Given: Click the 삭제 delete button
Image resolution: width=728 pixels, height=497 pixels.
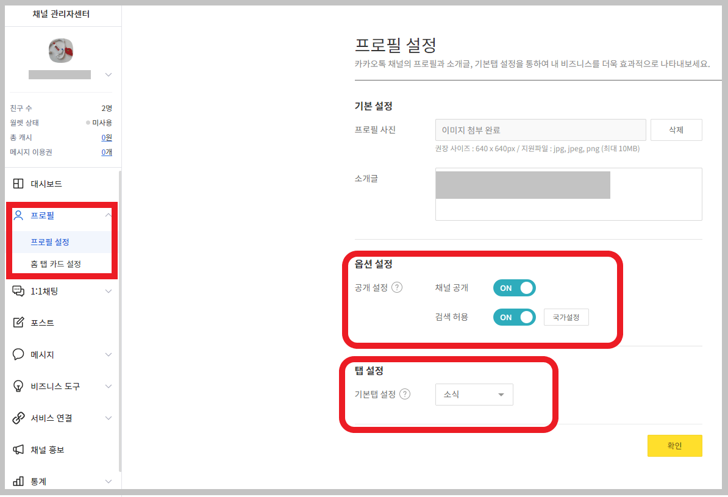Looking at the screenshot, I should coord(676,129).
